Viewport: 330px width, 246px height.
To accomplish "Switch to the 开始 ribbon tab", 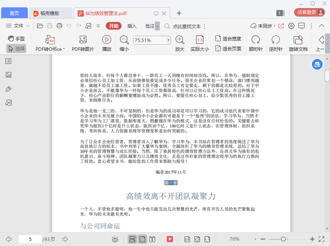I will pos(113,26).
